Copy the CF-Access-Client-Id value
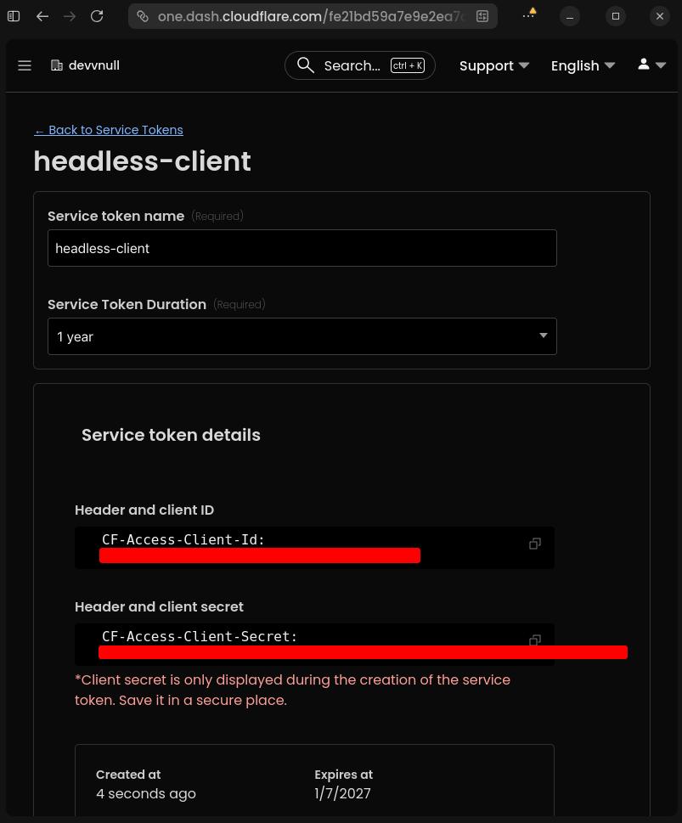Viewport: 682px width, 823px height. point(534,544)
